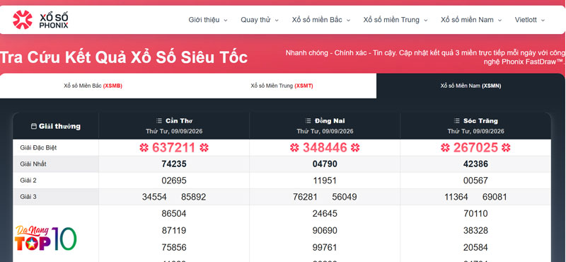This screenshot has height=262, width=566.
Task: Select the Xổ số Miền Nam (XSMN) tab
Action: (x=470, y=86)
